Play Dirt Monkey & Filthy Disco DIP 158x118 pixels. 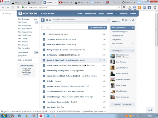tap(44, 71)
